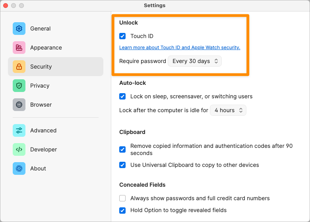Open Learn more about Touch ID link
The height and width of the screenshot is (222, 310).
[180, 48]
